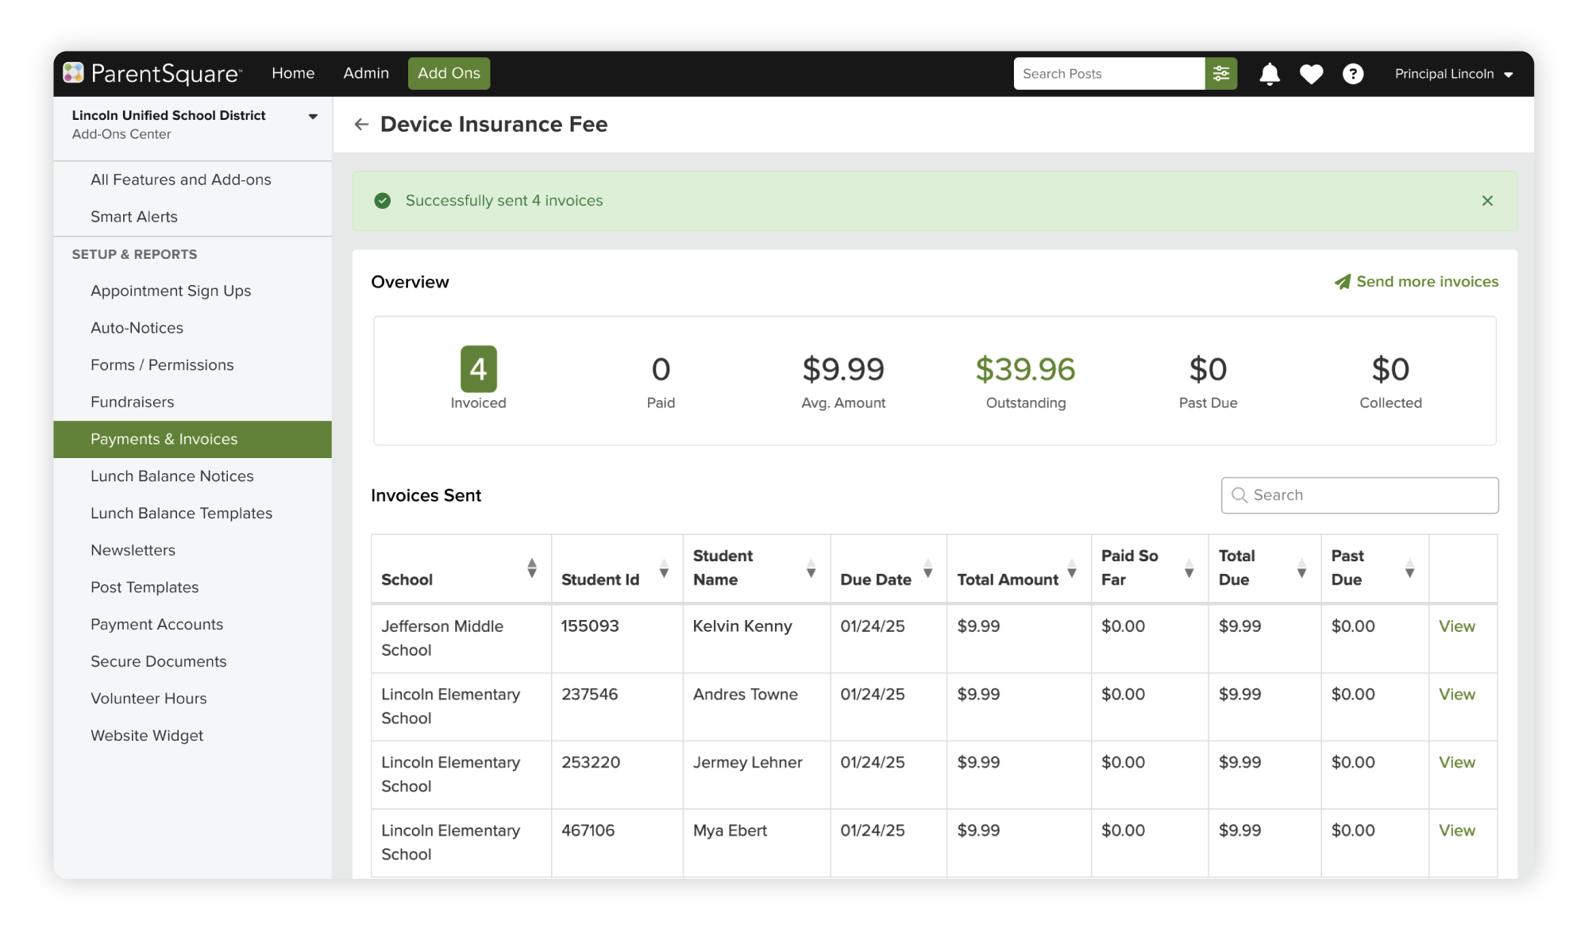View Kelvin Kenny's invoice
The height and width of the screenshot is (932, 1588).
1456,626
